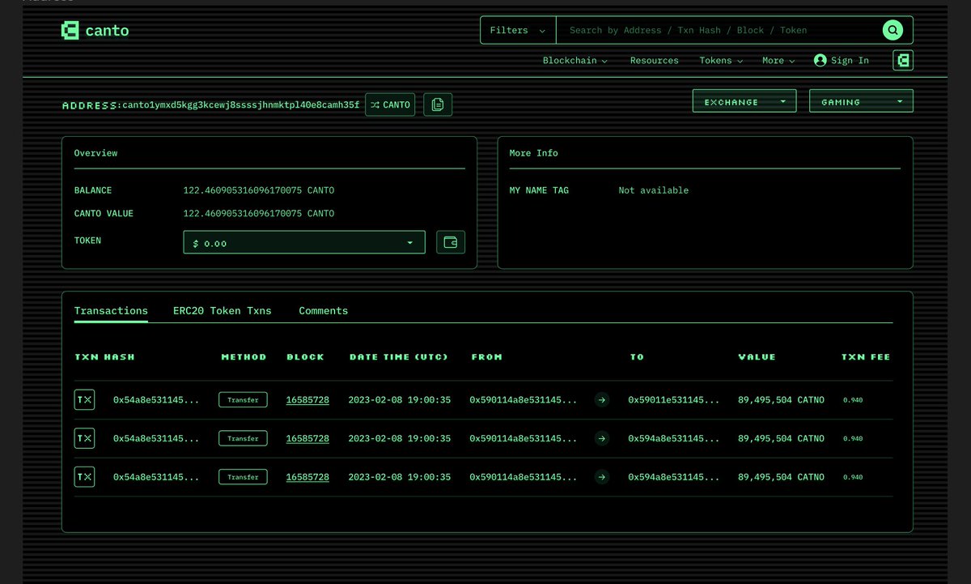Click the canto logo icon
This screenshot has height=584, width=971.
tap(70, 31)
